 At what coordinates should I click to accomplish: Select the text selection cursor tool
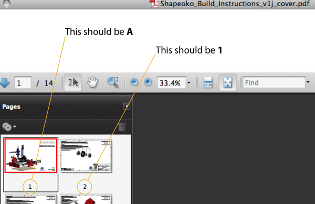click(x=73, y=82)
